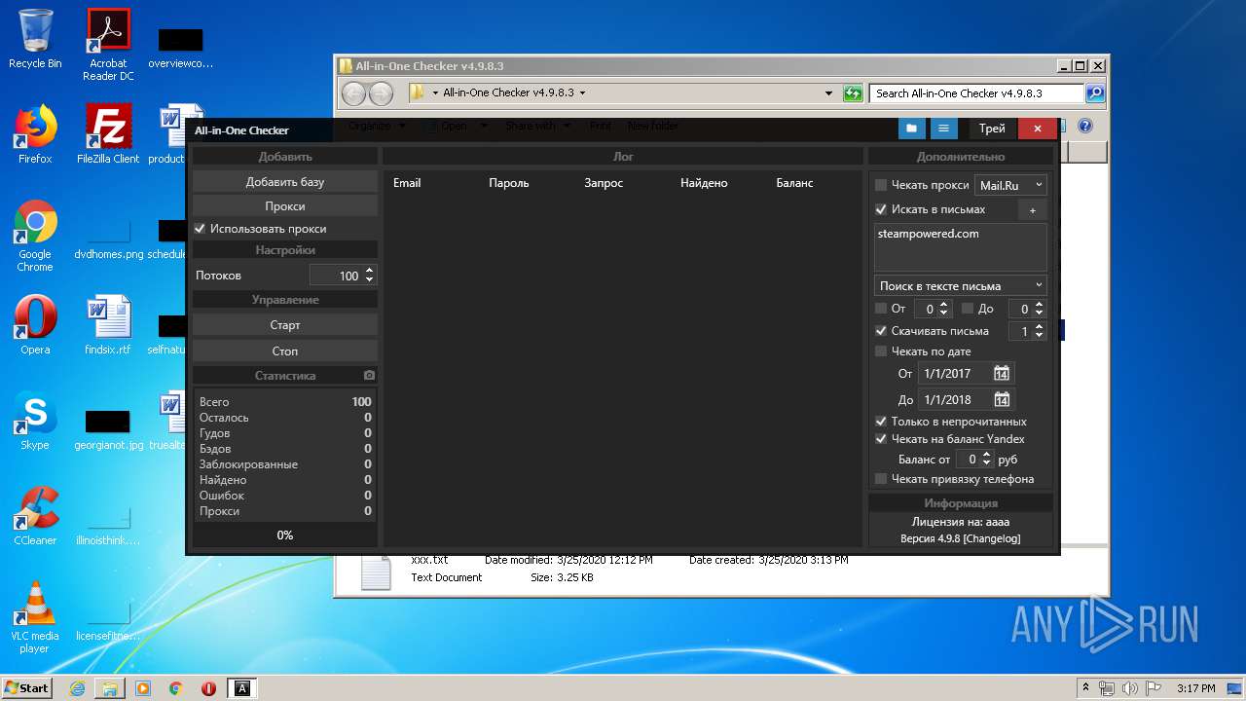Select the CCleaner desktop icon
1246x701 pixels.
click(x=35, y=516)
